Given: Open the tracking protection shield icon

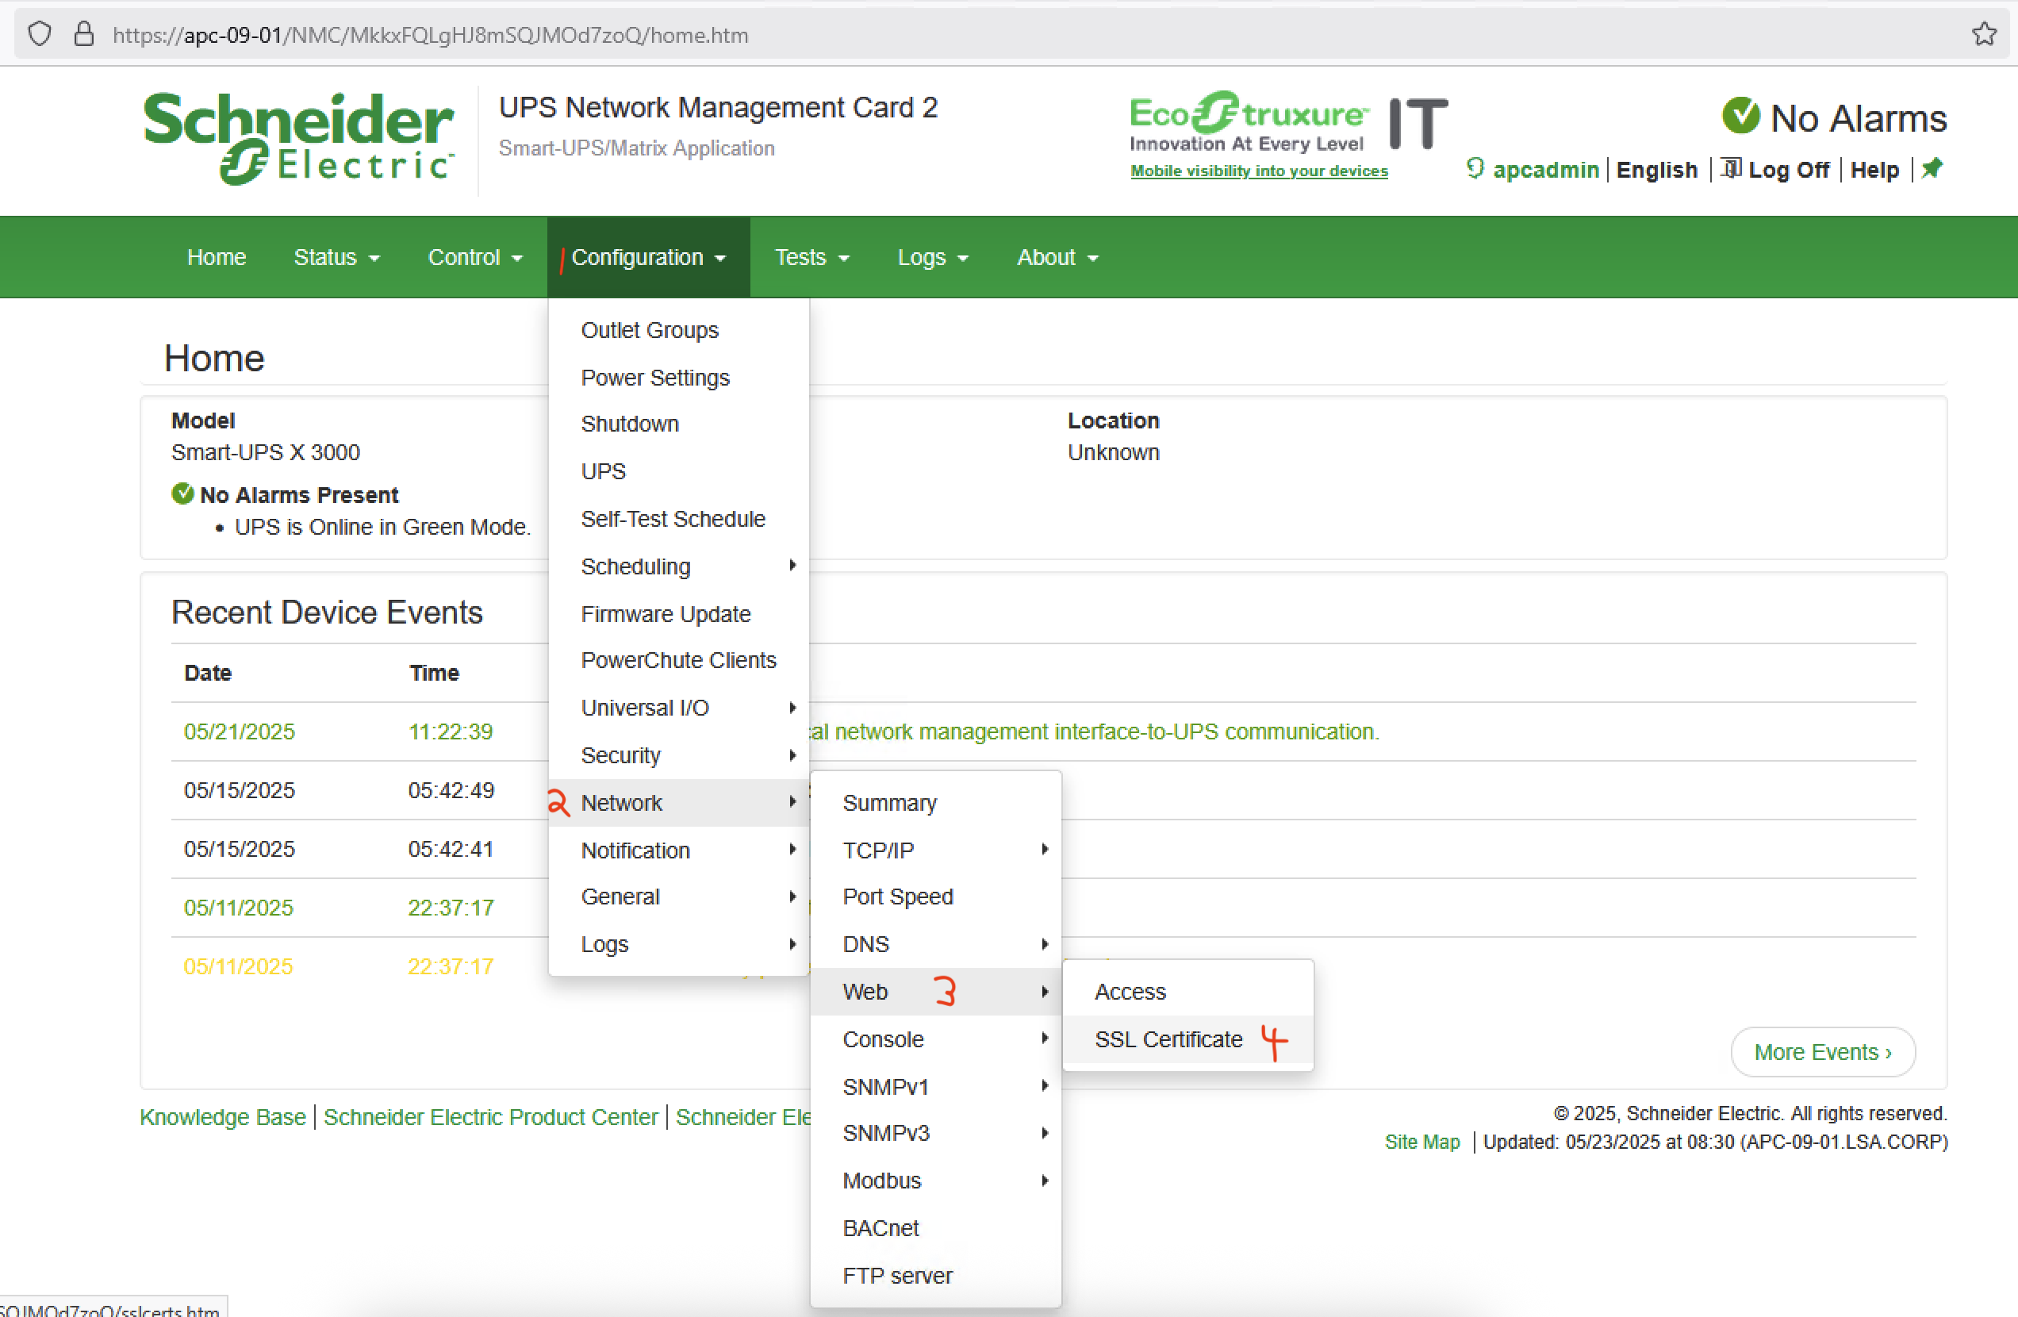Looking at the screenshot, I should tap(40, 35).
